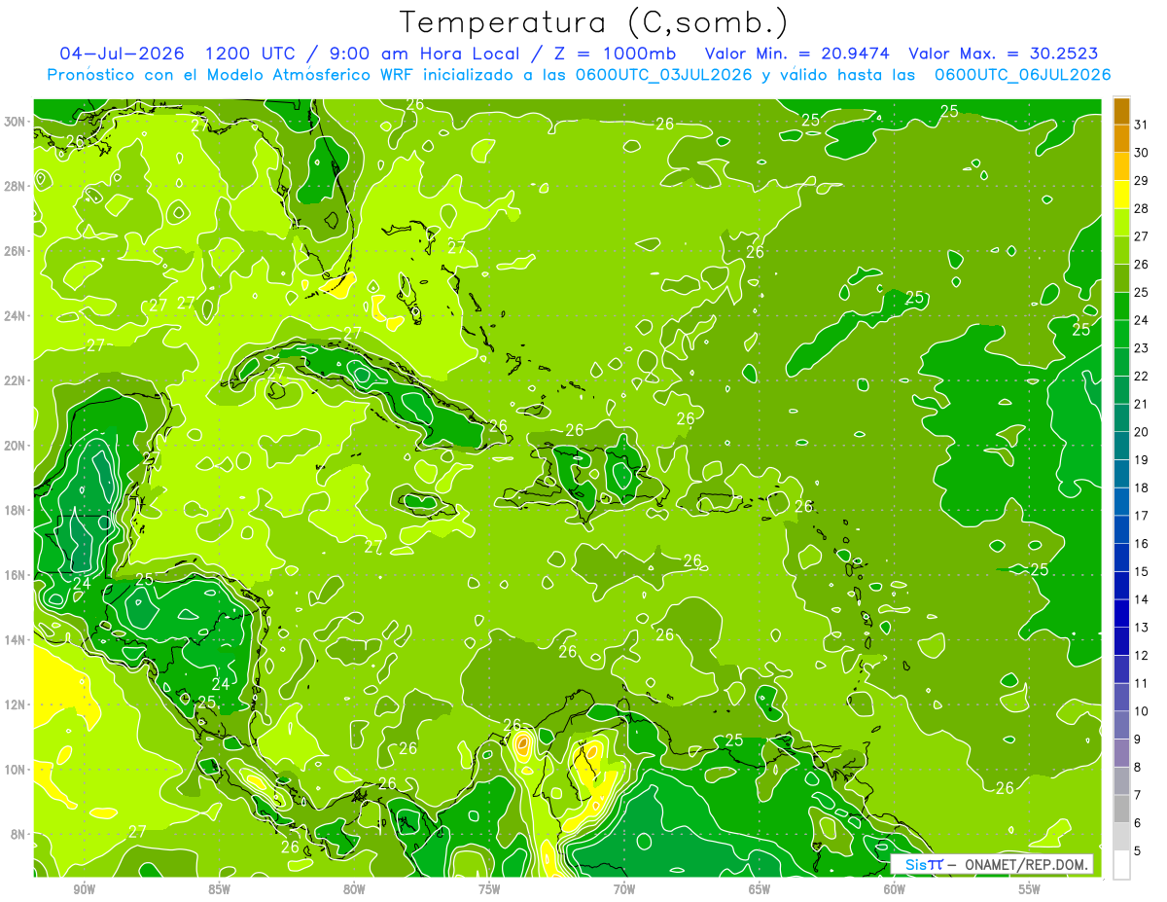The width and height of the screenshot is (1167, 902).
Task: Click legend value 10
Action: pyautogui.click(x=1142, y=711)
